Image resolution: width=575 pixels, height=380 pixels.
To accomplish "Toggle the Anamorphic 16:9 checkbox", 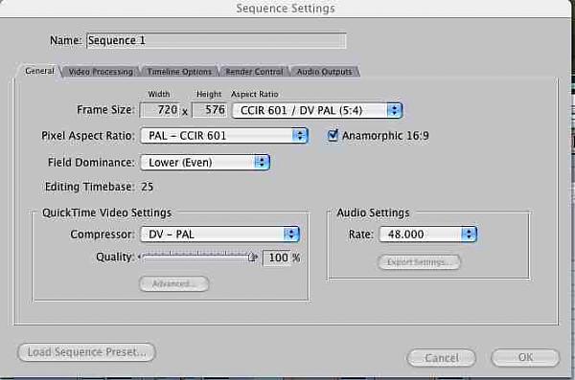I will [333, 135].
